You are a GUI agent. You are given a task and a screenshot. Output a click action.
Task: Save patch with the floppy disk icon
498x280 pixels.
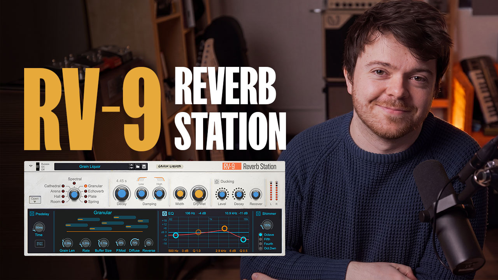tap(144, 166)
